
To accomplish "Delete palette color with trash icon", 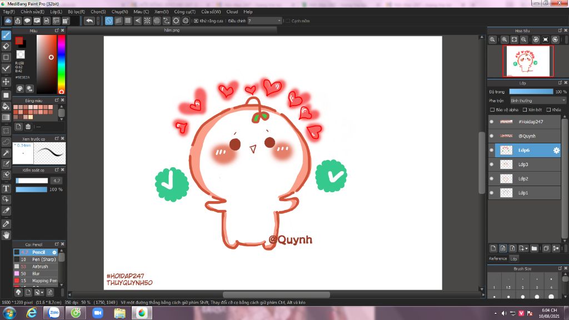I will [28, 127].
